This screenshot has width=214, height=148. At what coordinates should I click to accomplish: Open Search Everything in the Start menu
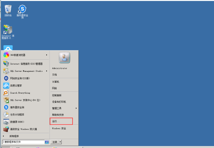pos(26,93)
